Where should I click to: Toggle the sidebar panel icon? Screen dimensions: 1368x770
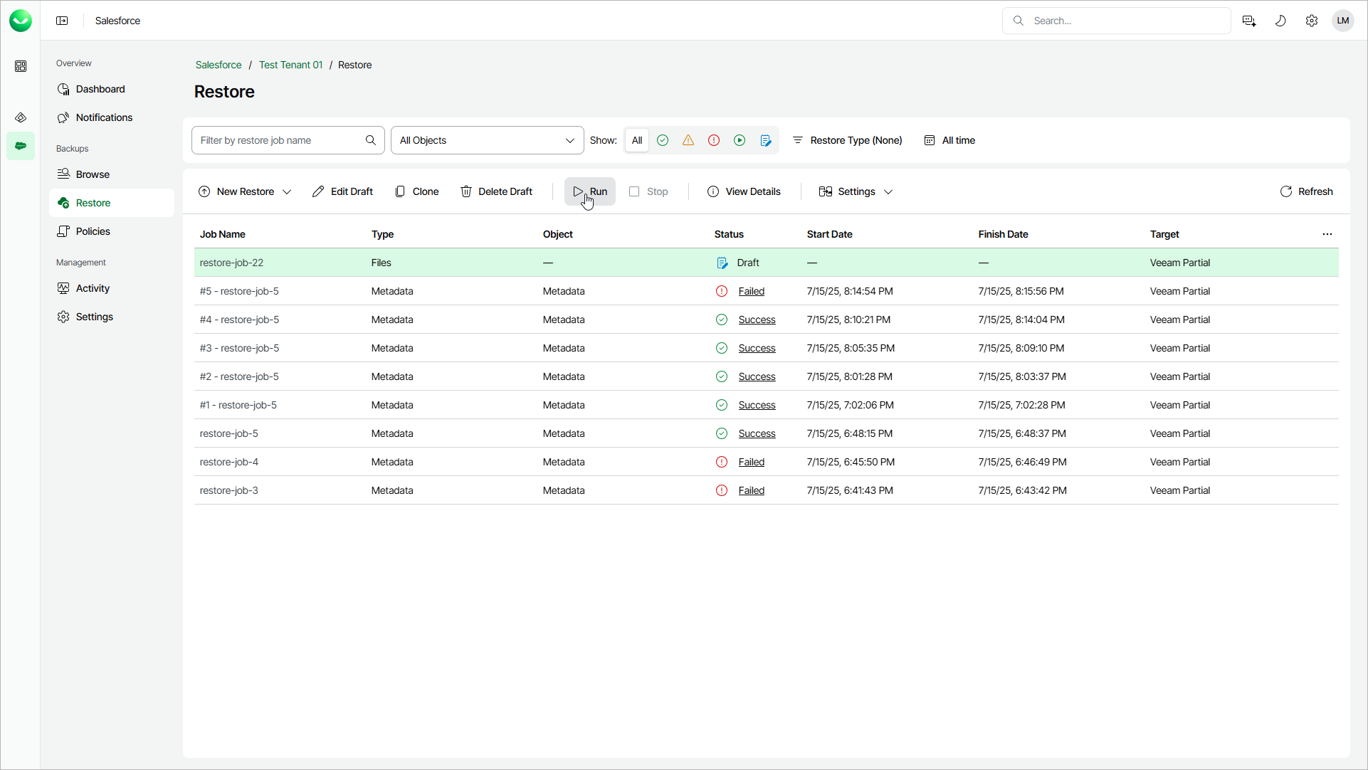click(x=62, y=21)
